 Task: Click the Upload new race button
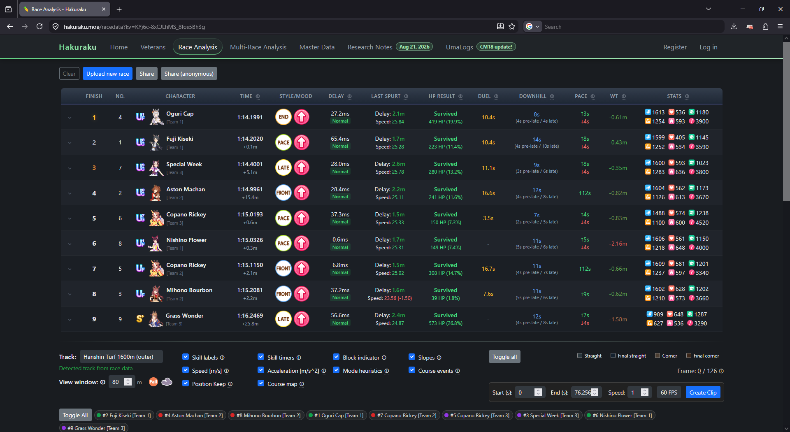pyautogui.click(x=108, y=74)
